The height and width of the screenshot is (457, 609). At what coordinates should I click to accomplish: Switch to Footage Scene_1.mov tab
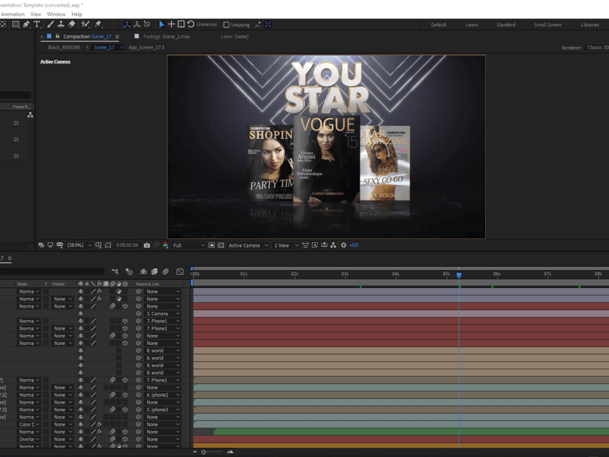(166, 37)
